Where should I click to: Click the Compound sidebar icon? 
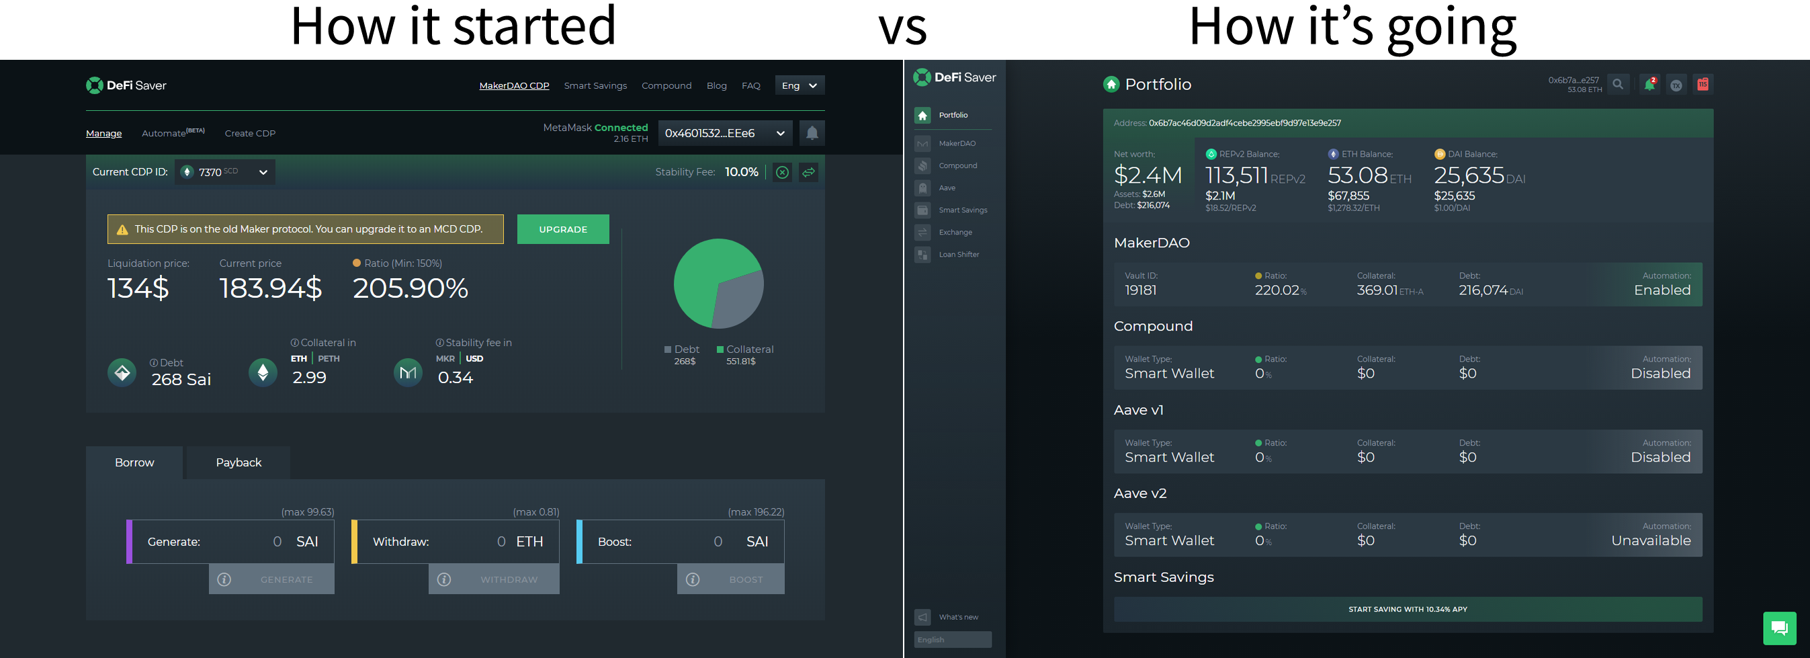point(922,166)
